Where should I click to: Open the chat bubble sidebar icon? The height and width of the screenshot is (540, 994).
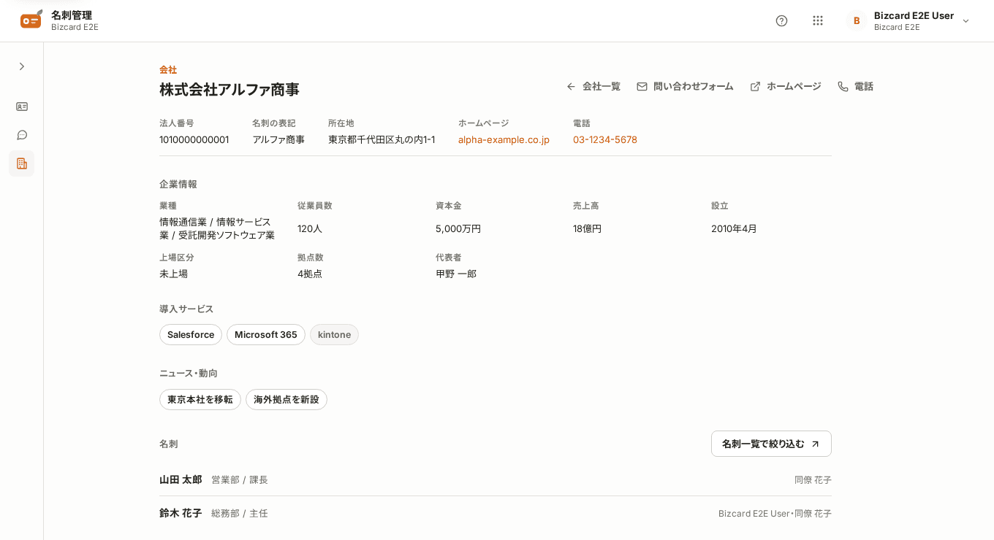tap(22, 135)
